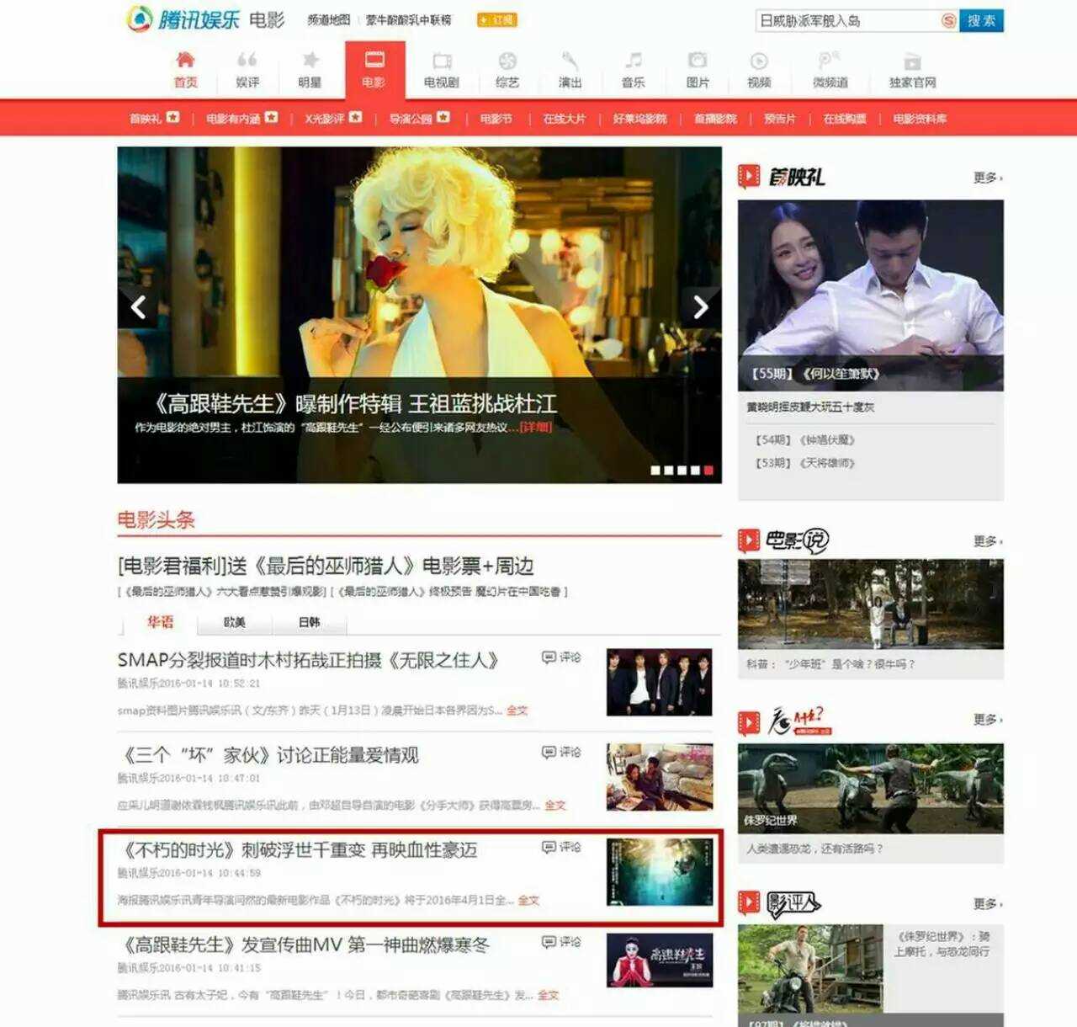This screenshot has width=1077, height=1027.
Task: Open 《不朽的时光》刺破浮世千重变 article title
Action: [300, 850]
